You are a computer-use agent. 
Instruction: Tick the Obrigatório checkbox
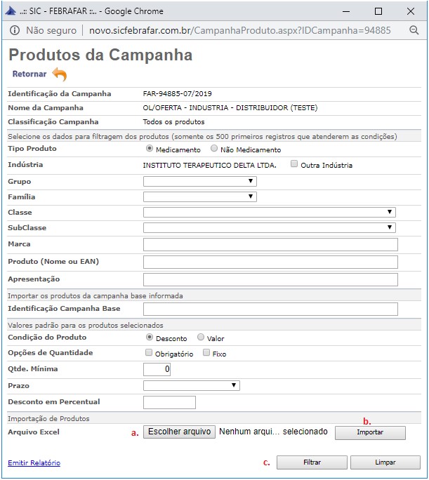148,353
